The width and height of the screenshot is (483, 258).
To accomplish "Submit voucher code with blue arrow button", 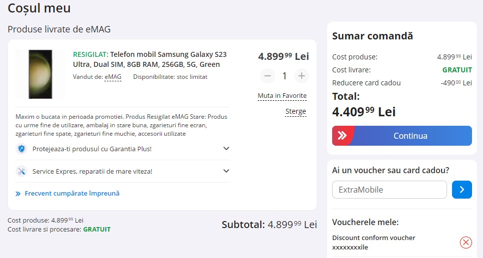I will (x=462, y=190).
